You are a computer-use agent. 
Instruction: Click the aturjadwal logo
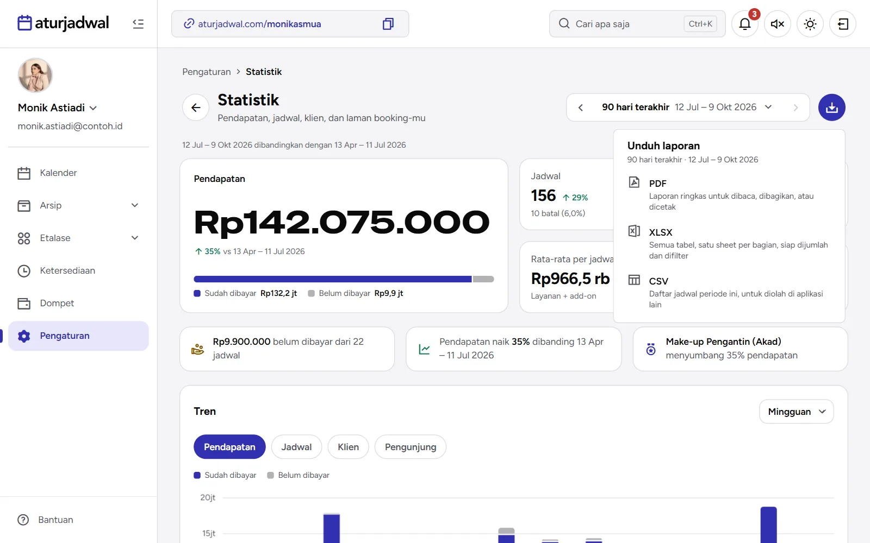(63, 23)
